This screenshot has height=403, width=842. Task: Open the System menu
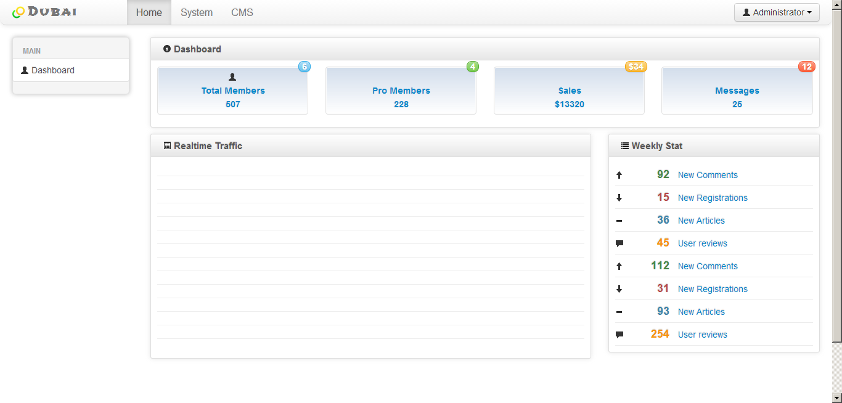point(197,12)
